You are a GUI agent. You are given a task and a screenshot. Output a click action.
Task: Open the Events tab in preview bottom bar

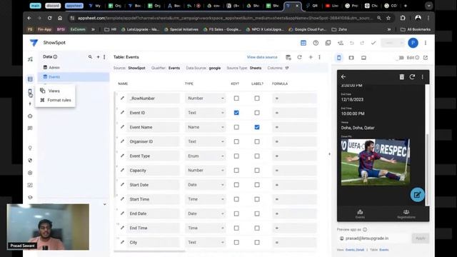pos(360,214)
